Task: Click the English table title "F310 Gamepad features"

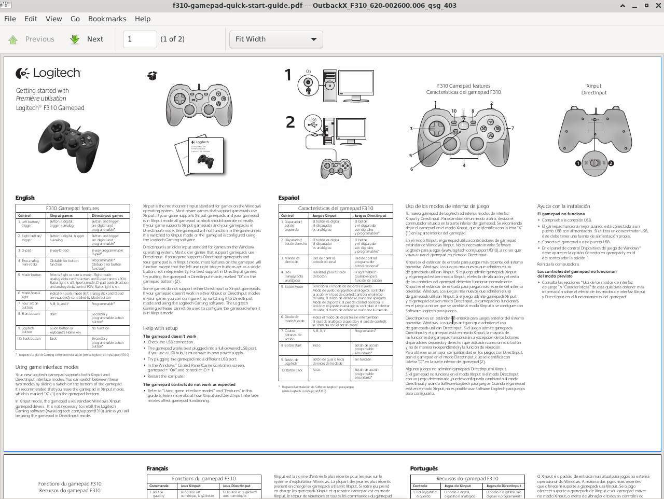Action: [x=73, y=208]
